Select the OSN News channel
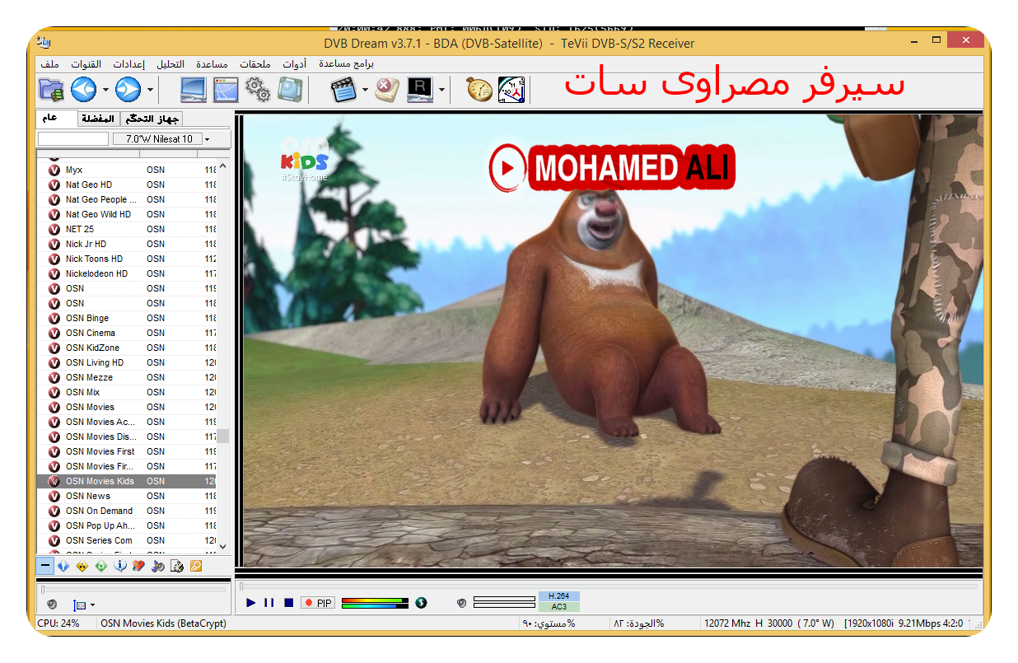The height and width of the screenshot is (663, 1018). [x=127, y=496]
